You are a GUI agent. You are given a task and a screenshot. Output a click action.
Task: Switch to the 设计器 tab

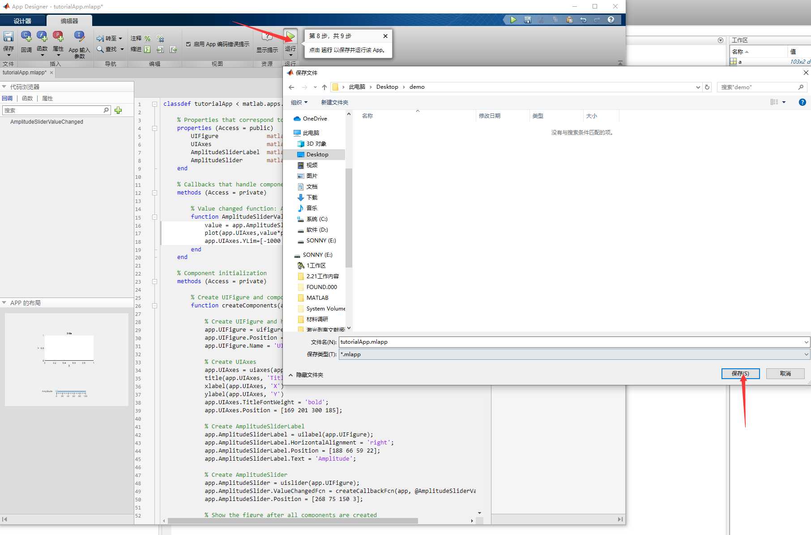(22, 21)
